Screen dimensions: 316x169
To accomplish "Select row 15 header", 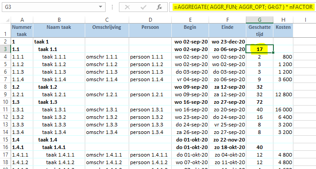I will click(x=5, y=140).
